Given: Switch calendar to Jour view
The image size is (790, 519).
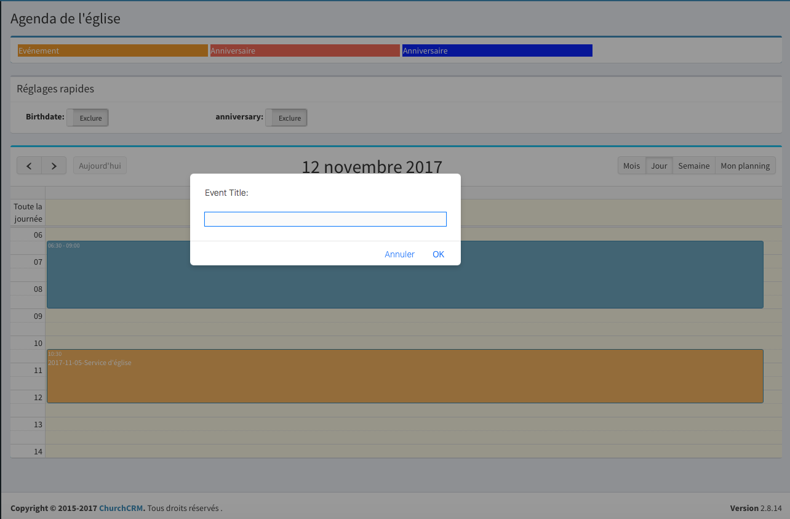Looking at the screenshot, I should [x=659, y=166].
